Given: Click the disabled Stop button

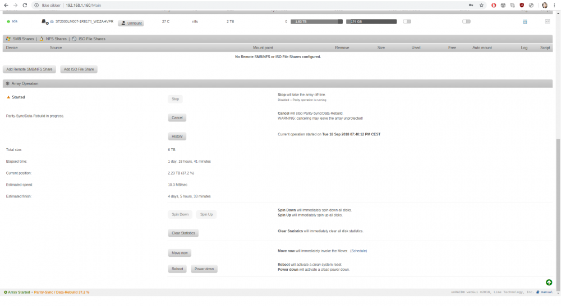Looking at the screenshot, I should 175,99.
